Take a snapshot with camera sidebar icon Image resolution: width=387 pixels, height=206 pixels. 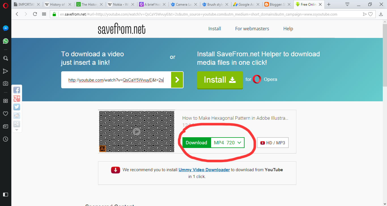click(x=5, y=83)
